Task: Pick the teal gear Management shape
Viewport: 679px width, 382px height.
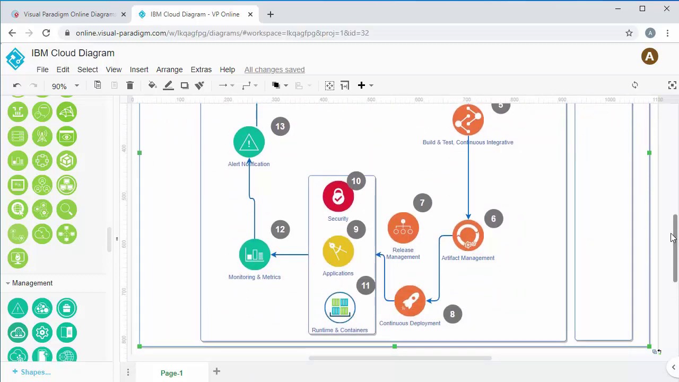Action: click(x=42, y=333)
